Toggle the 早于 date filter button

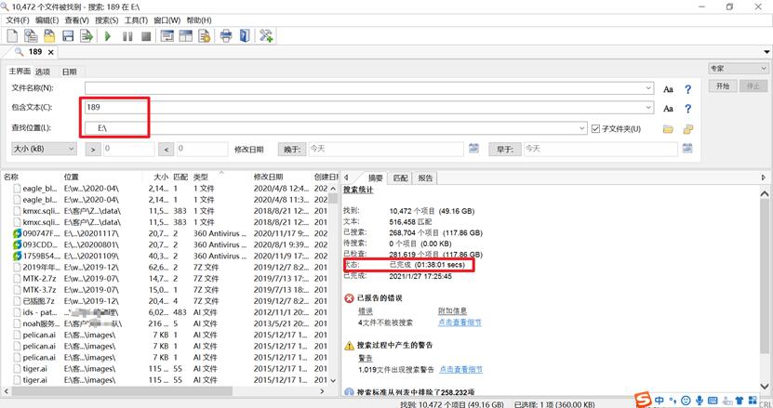[504, 148]
